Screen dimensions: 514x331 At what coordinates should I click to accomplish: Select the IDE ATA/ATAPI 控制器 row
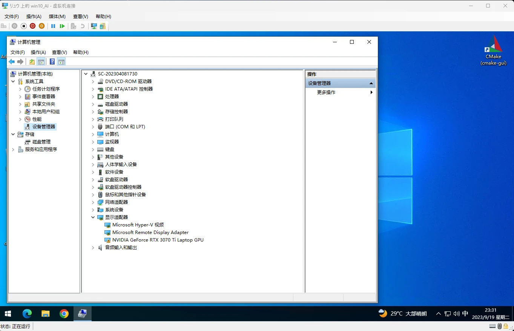(x=125, y=89)
